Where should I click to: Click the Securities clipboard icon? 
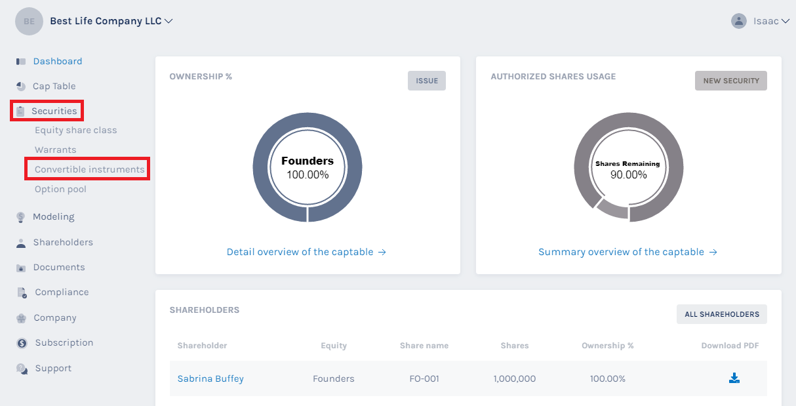click(20, 112)
